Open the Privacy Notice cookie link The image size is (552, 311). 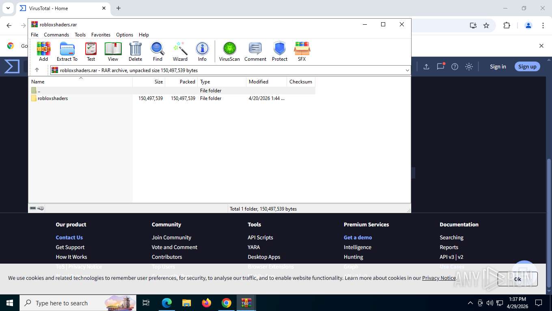(439, 278)
